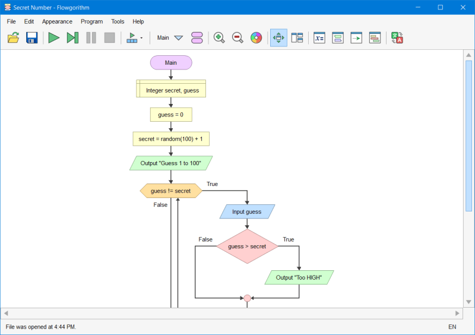Image resolution: width=475 pixels, height=335 pixels.
Task: Click the vertical scrollbar thumb
Action: tap(468, 136)
